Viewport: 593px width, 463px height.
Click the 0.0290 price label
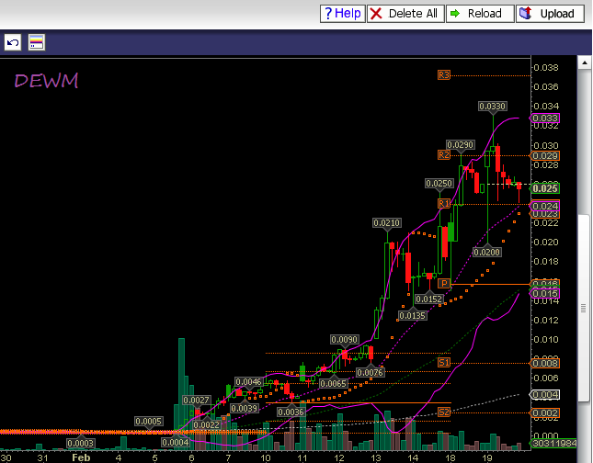461,145
